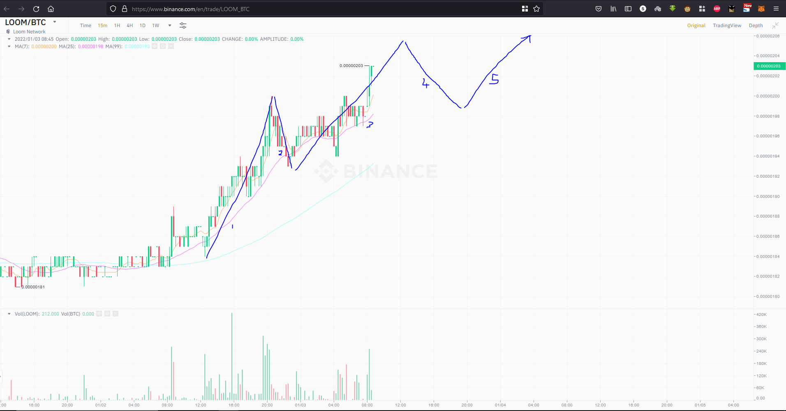This screenshot has height=411, width=786.
Task: Collapse the Vol(LOOM) legend row
Action: click(9, 314)
